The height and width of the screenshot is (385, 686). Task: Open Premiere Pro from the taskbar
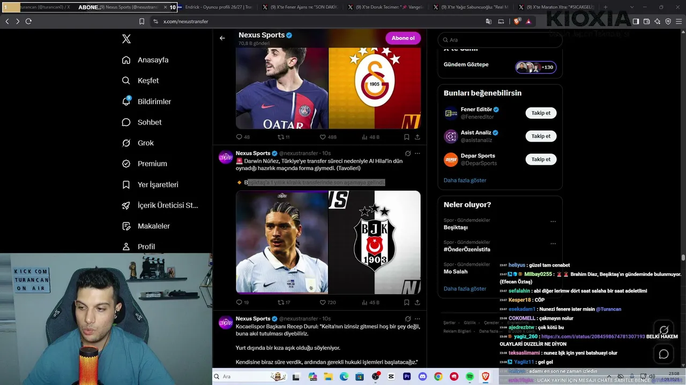pos(407,376)
